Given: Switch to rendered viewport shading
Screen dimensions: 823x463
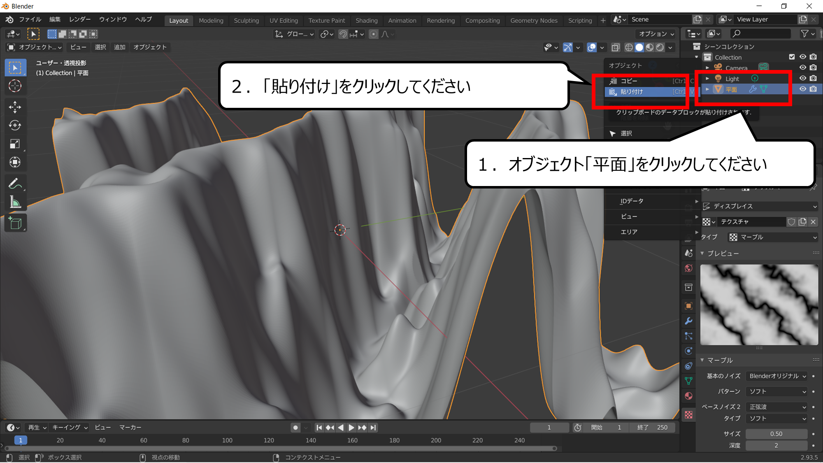Looking at the screenshot, I should click(660, 47).
